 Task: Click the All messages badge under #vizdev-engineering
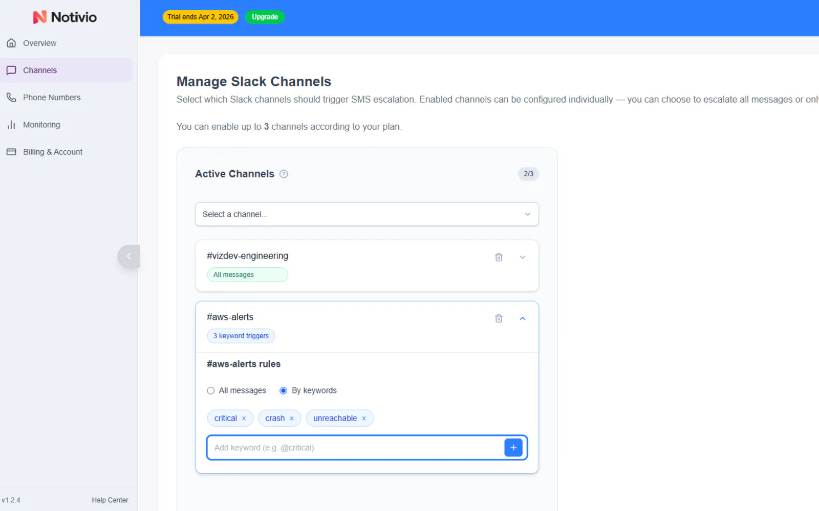pos(247,275)
